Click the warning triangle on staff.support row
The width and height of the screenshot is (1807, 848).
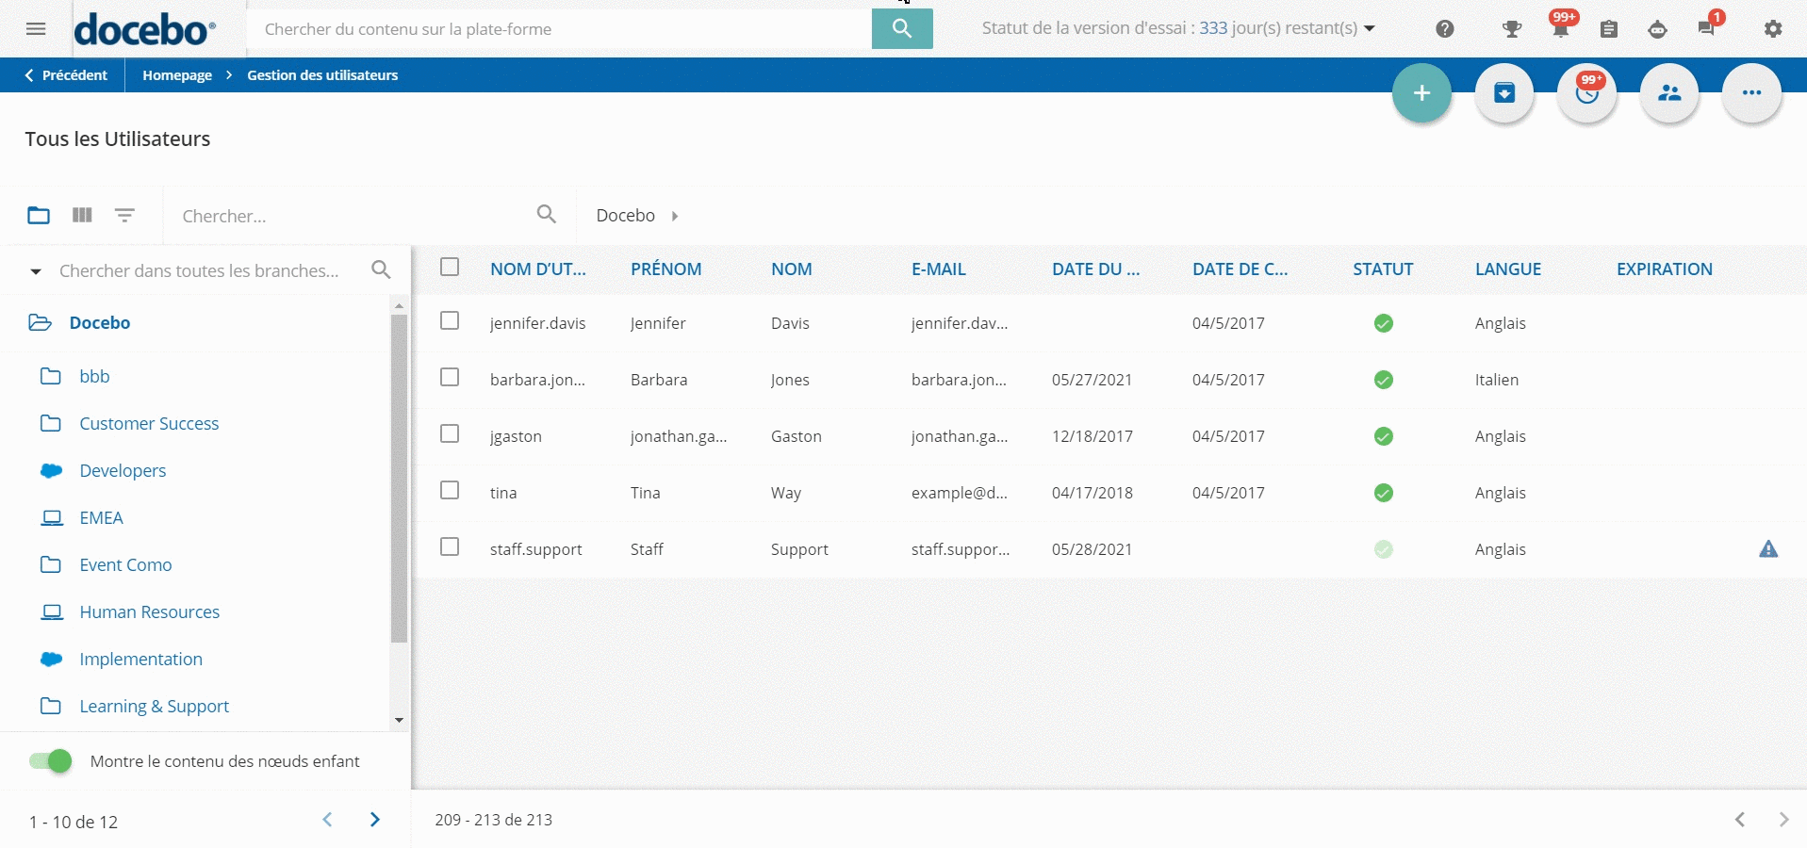point(1768,549)
